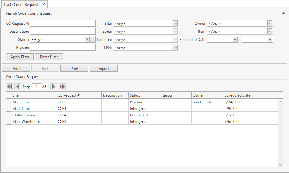Click the Reset Filter button
Viewport: 289px width, 173px height.
coord(49,57)
